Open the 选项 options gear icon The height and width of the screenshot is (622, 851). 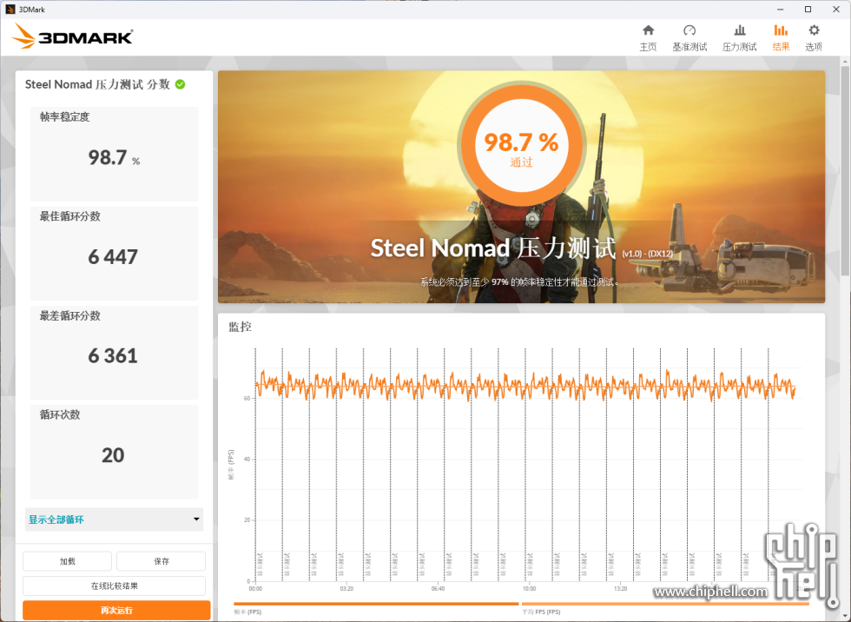[x=814, y=30]
